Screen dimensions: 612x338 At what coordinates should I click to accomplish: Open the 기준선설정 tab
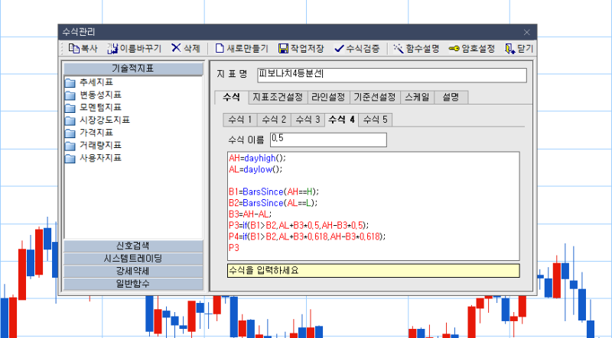point(375,97)
